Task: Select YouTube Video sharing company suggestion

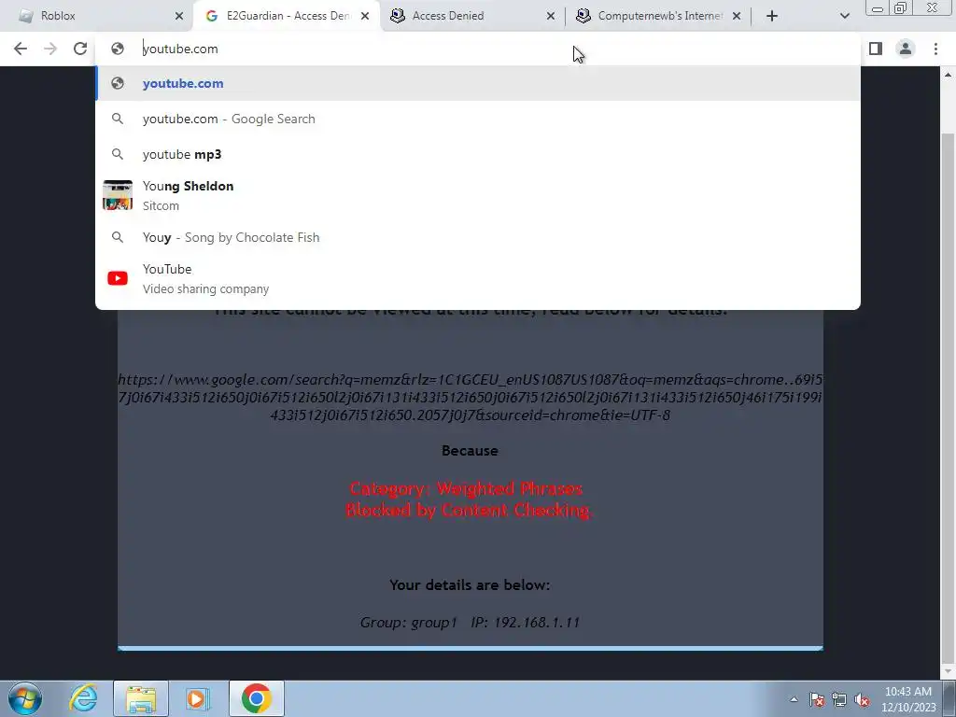Action: (478, 278)
